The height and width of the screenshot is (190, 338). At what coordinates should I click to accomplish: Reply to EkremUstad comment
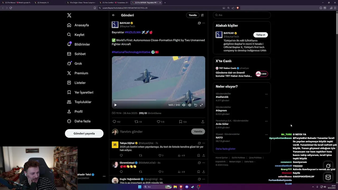tap(121, 172)
